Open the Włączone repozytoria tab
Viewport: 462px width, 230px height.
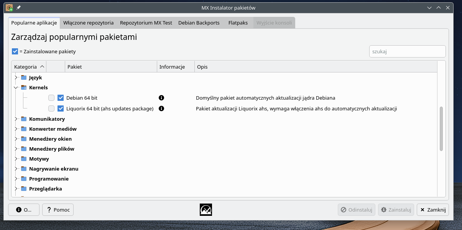pyautogui.click(x=89, y=23)
